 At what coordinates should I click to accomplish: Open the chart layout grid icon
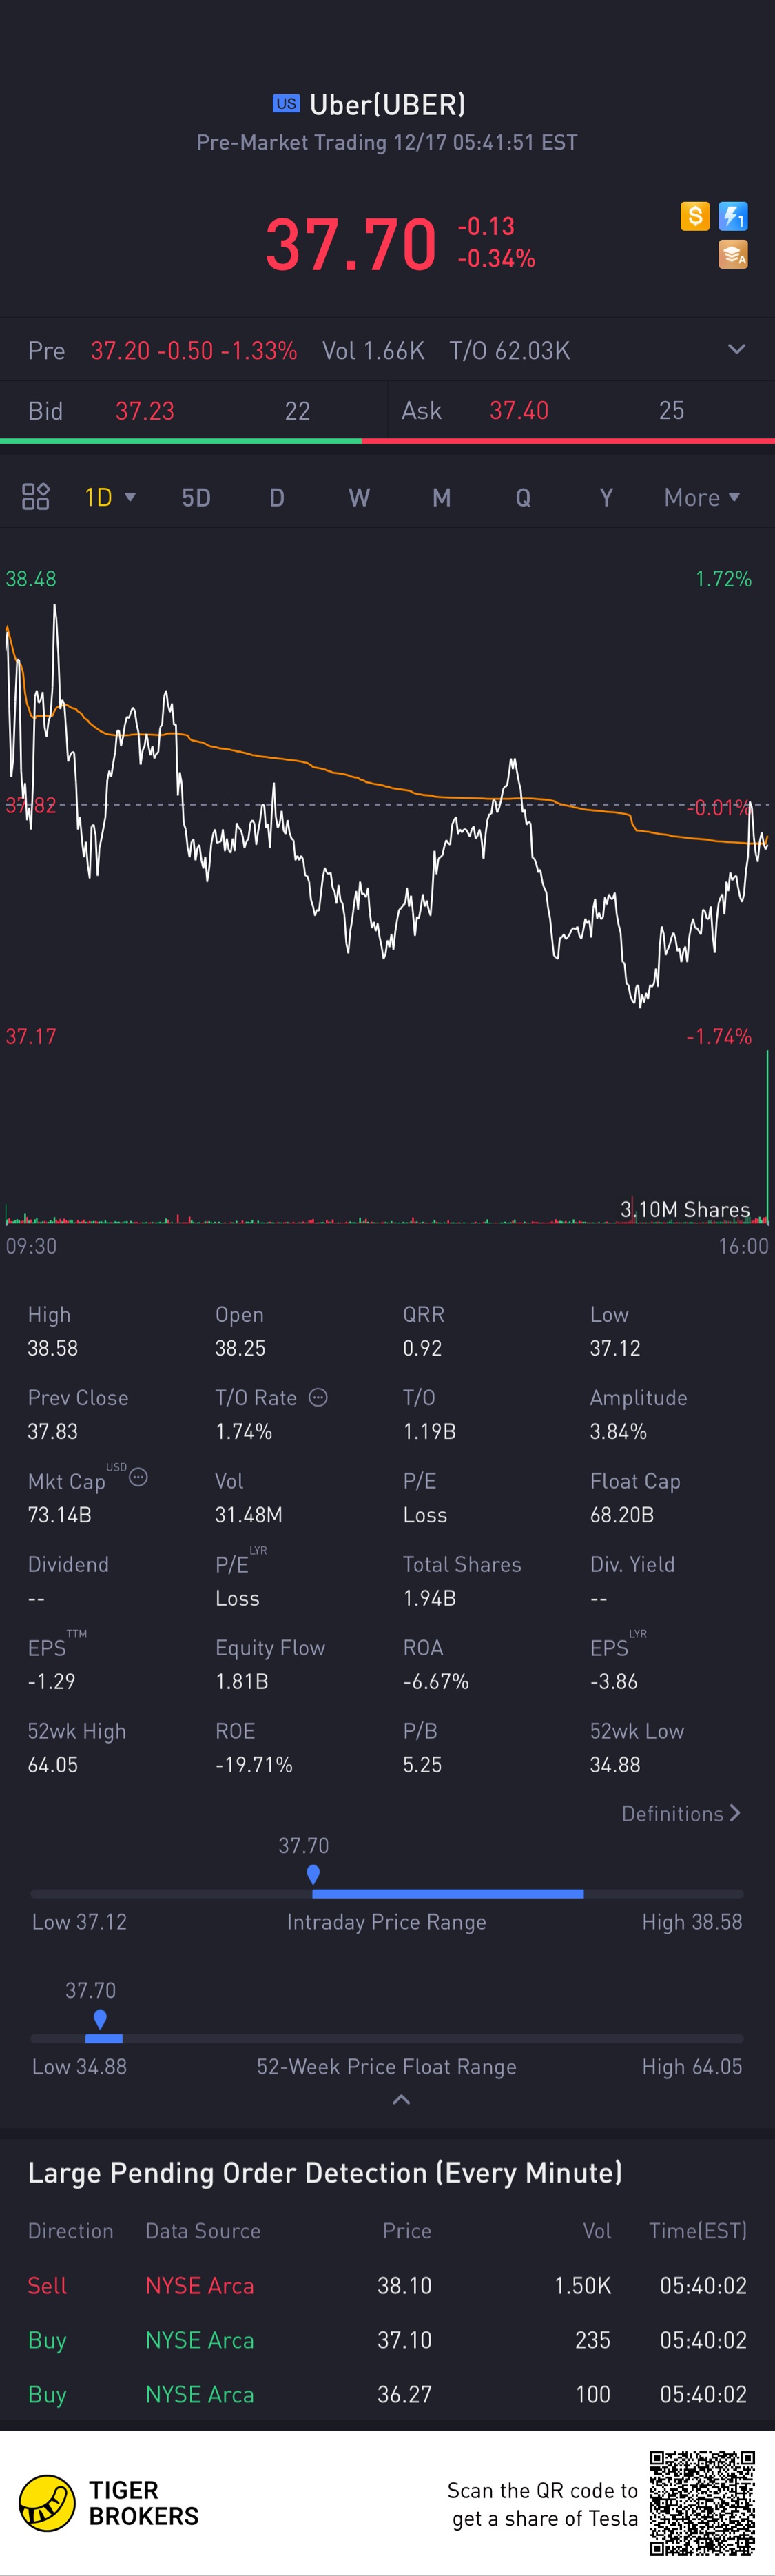[x=36, y=497]
